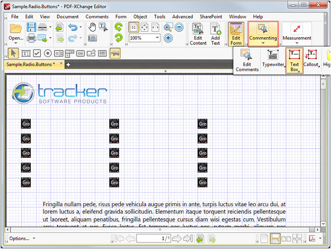Select the List Box form tool
This screenshot has width=331, height=249.
[x=59, y=53]
